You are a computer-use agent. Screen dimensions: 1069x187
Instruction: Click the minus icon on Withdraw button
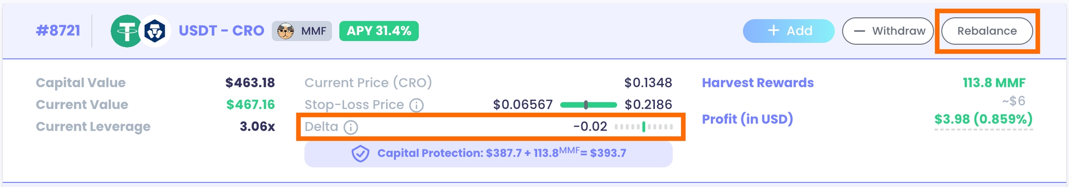point(859,31)
